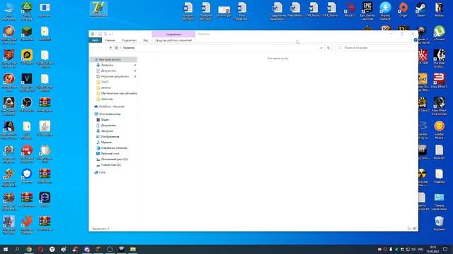
Task: Select The Elder Scrolls desktop shortcut
Action: click(x=439, y=59)
